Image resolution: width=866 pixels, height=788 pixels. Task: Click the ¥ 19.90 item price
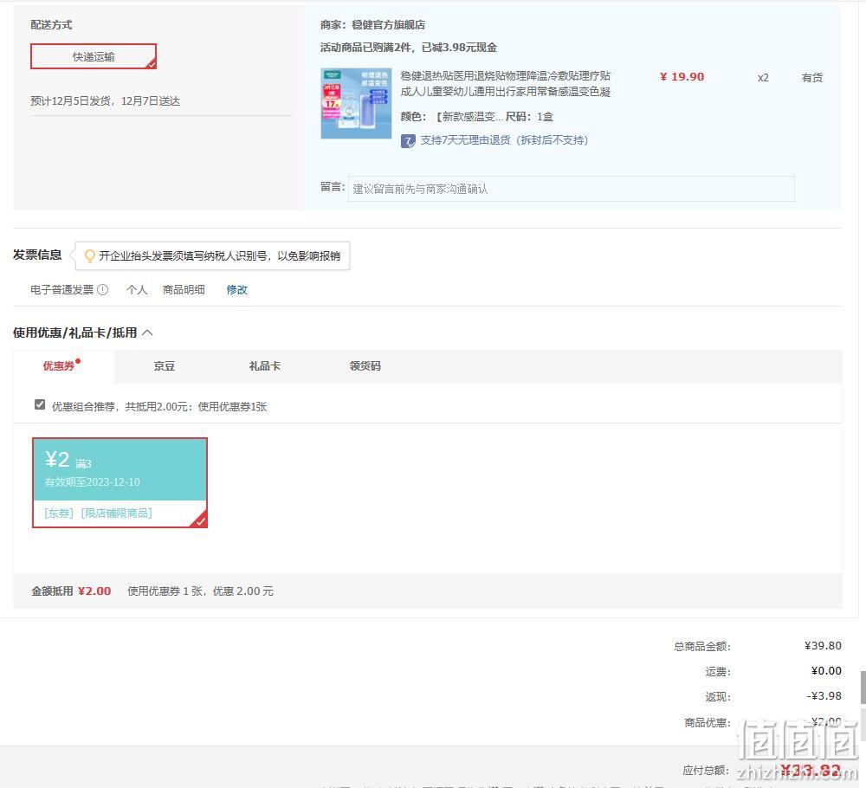pos(682,77)
